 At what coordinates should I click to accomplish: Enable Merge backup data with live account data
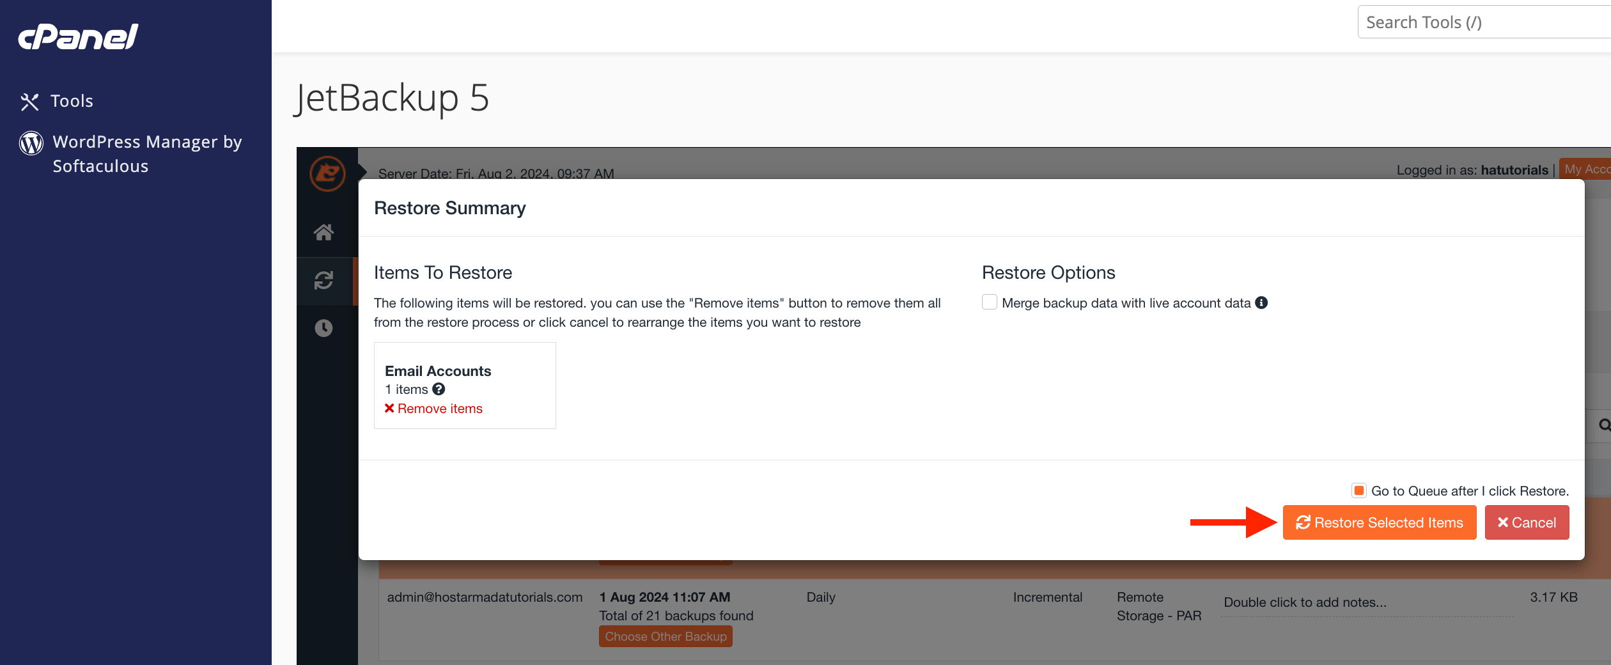[990, 302]
